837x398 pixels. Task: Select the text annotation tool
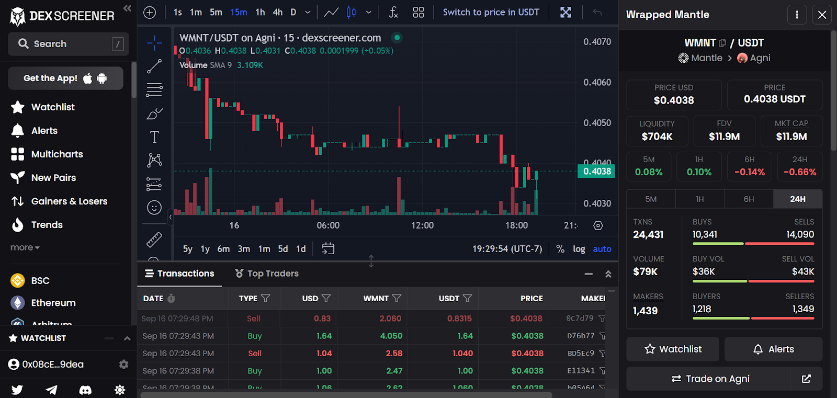[154, 137]
